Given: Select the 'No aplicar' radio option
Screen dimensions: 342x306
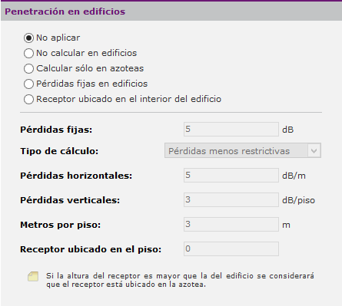Looking at the screenshot, I should pyautogui.click(x=28, y=38).
